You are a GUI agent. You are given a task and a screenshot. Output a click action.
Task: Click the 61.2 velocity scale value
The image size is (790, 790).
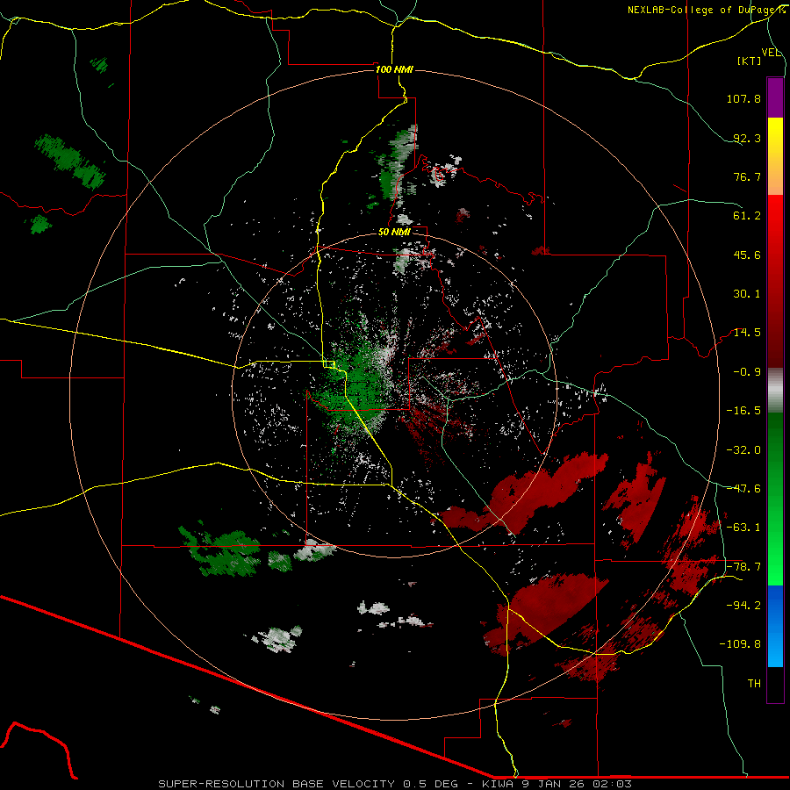[x=747, y=216]
